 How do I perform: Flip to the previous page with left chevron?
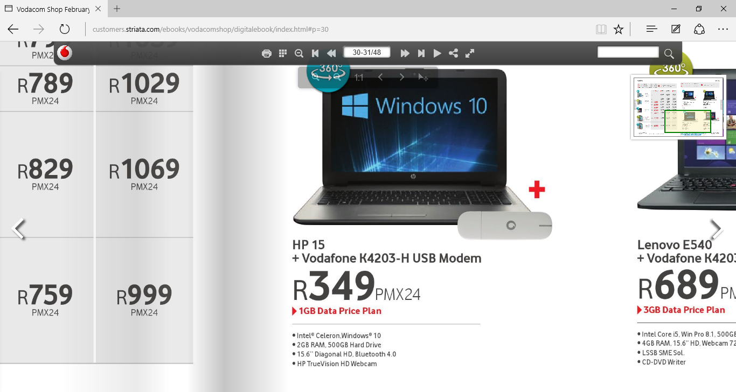[x=19, y=229]
